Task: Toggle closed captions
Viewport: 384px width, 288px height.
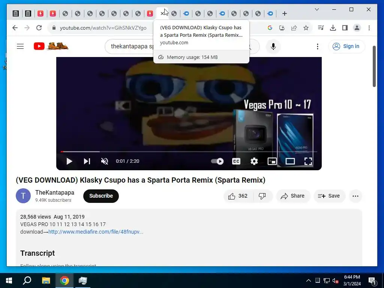Action: click(x=236, y=161)
